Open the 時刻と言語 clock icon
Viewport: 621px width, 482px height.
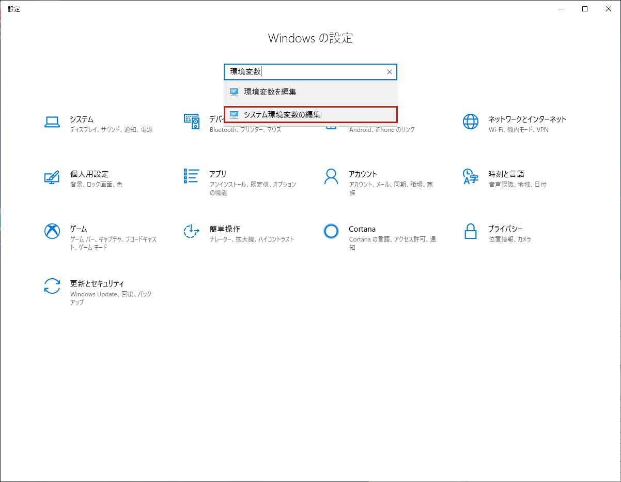[x=471, y=176]
